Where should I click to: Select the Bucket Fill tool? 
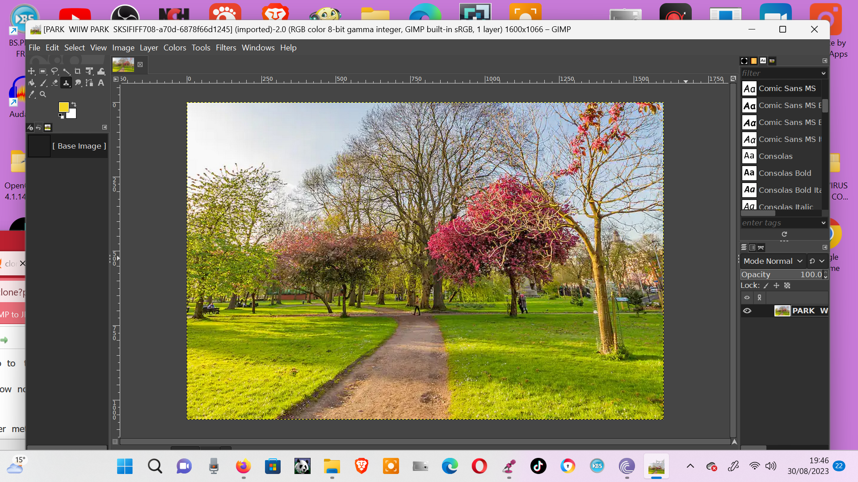pos(31,83)
